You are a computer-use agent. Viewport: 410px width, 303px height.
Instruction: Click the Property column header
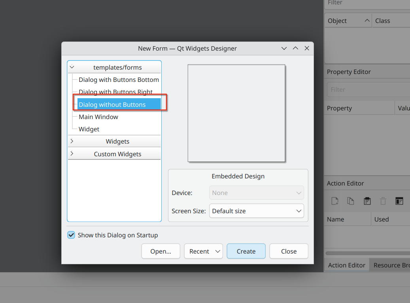[359, 108]
